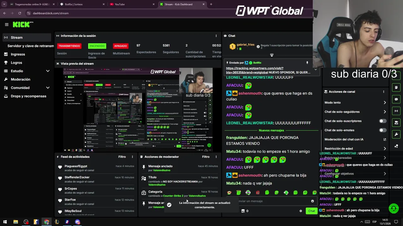403x226 pixels.
Task: Click the APAGADO multistream badge
Action: click(121, 46)
